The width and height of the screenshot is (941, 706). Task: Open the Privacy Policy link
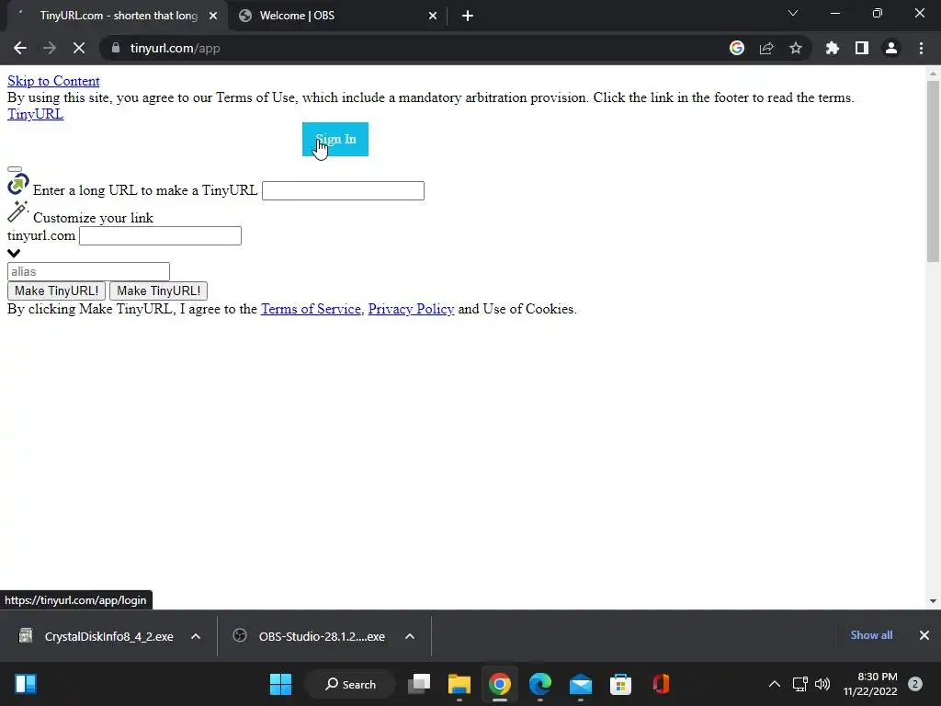click(x=411, y=309)
